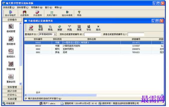Maximize the 当前借阅记录逾期列表 child window
This screenshot has height=107, width=169.
click(158, 21)
